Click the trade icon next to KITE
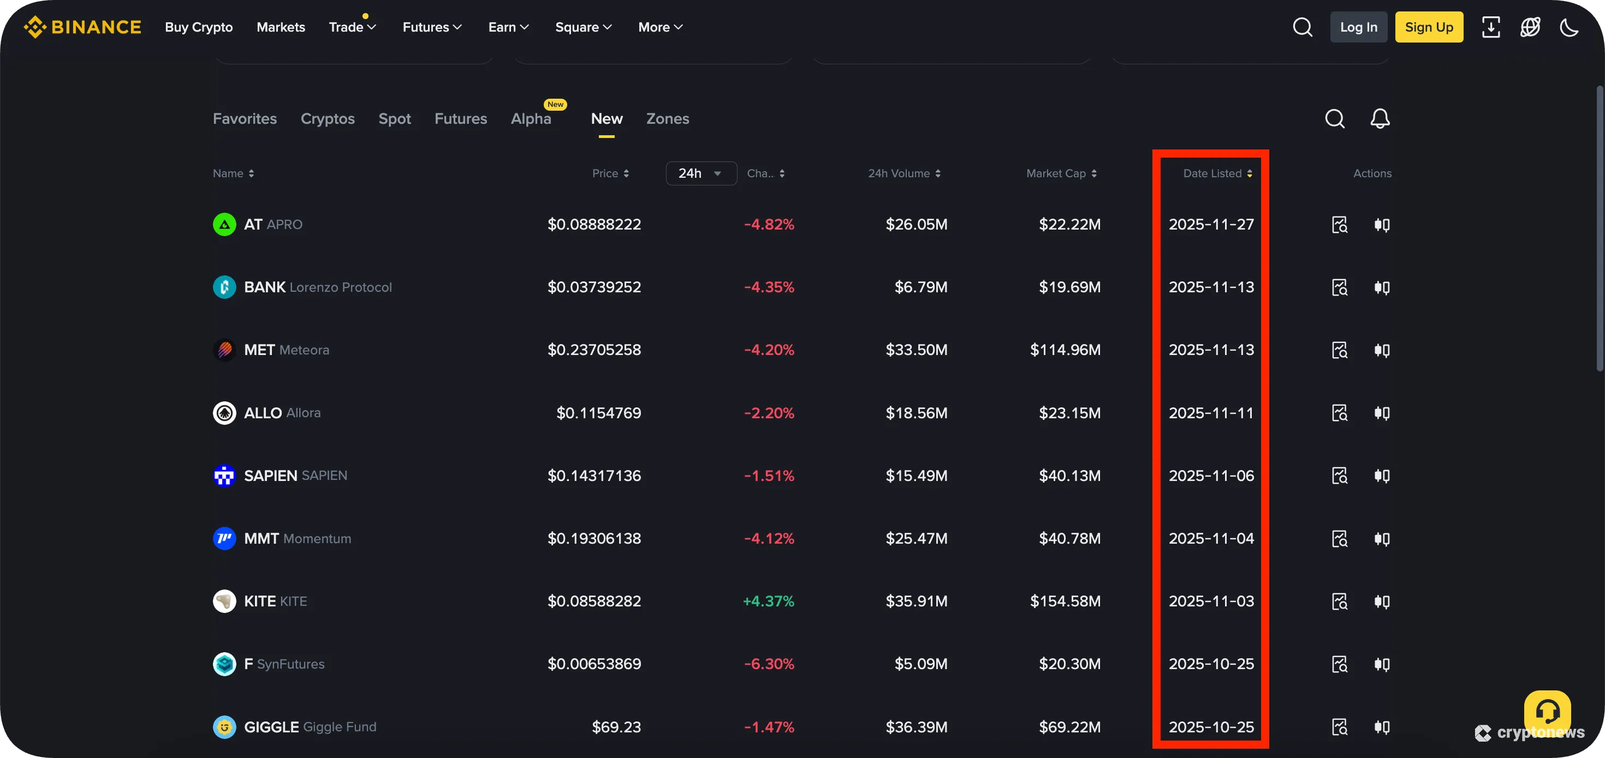Screen dimensions: 1605x758 [1381, 601]
